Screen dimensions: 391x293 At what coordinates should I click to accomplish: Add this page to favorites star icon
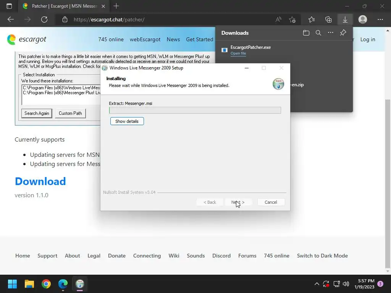(x=292, y=19)
